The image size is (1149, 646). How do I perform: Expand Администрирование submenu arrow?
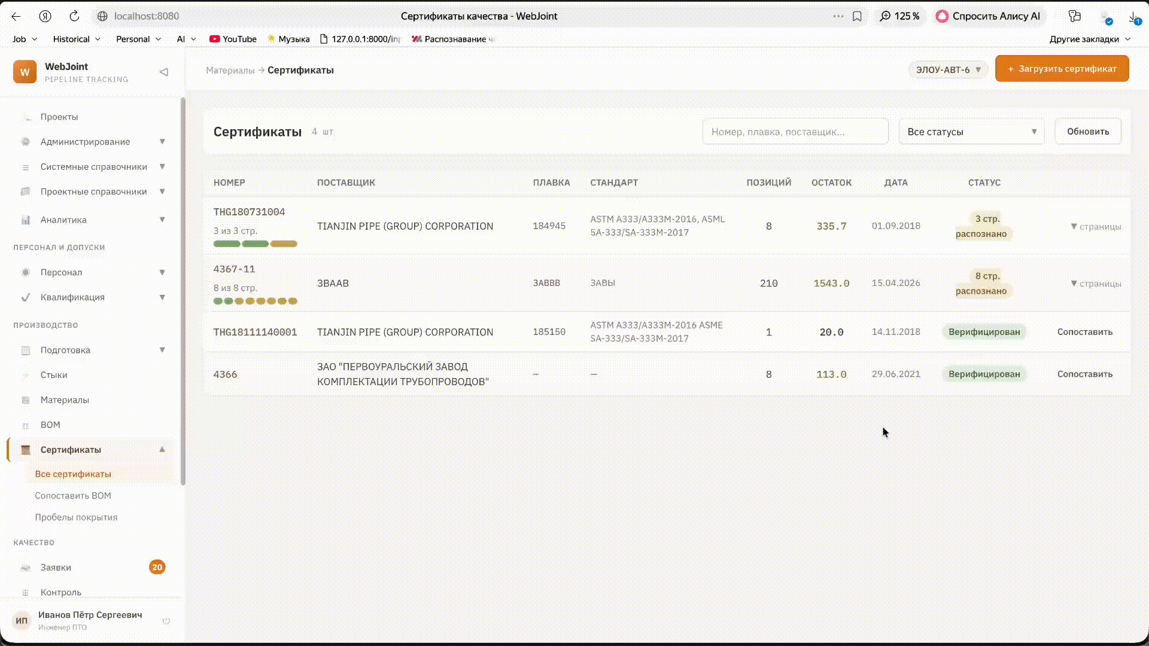[x=162, y=142]
